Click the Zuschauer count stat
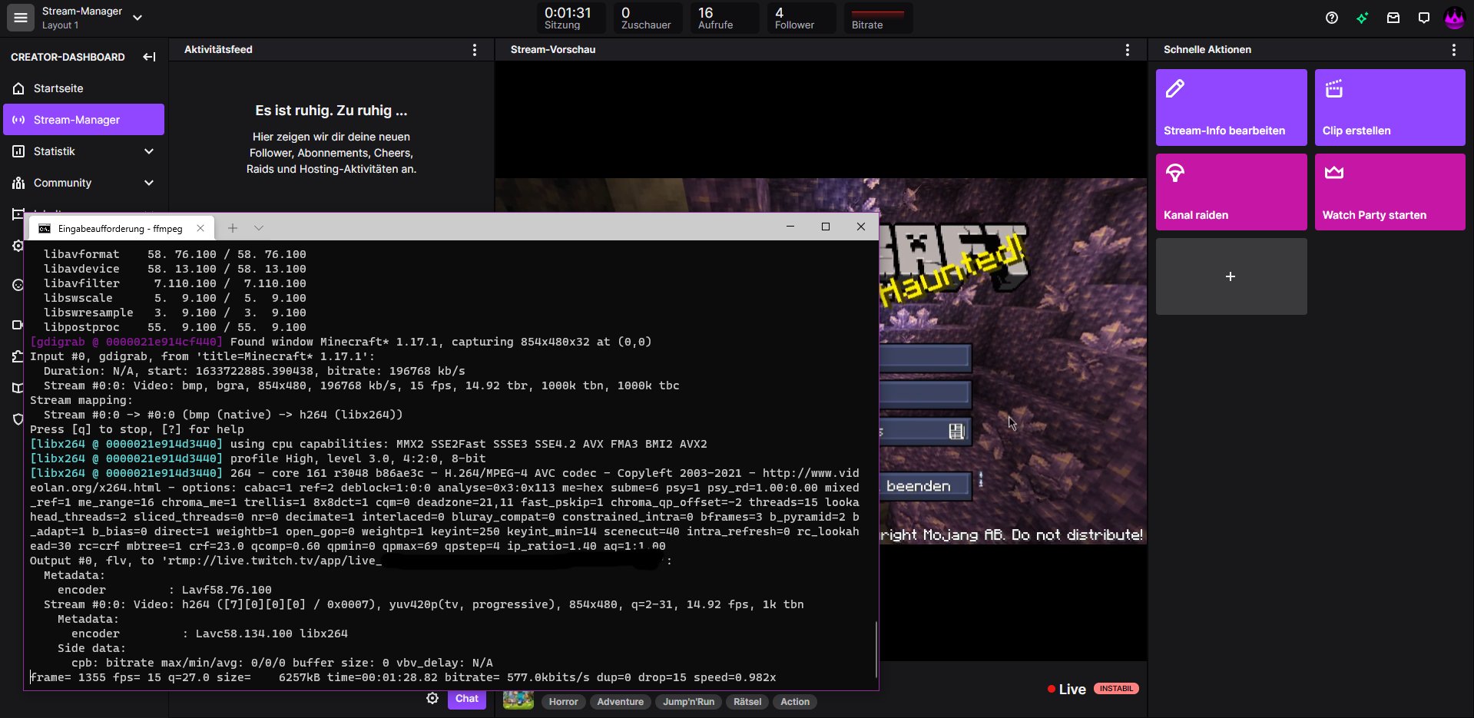This screenshot has height=718, width=1474. pos(648,18)
